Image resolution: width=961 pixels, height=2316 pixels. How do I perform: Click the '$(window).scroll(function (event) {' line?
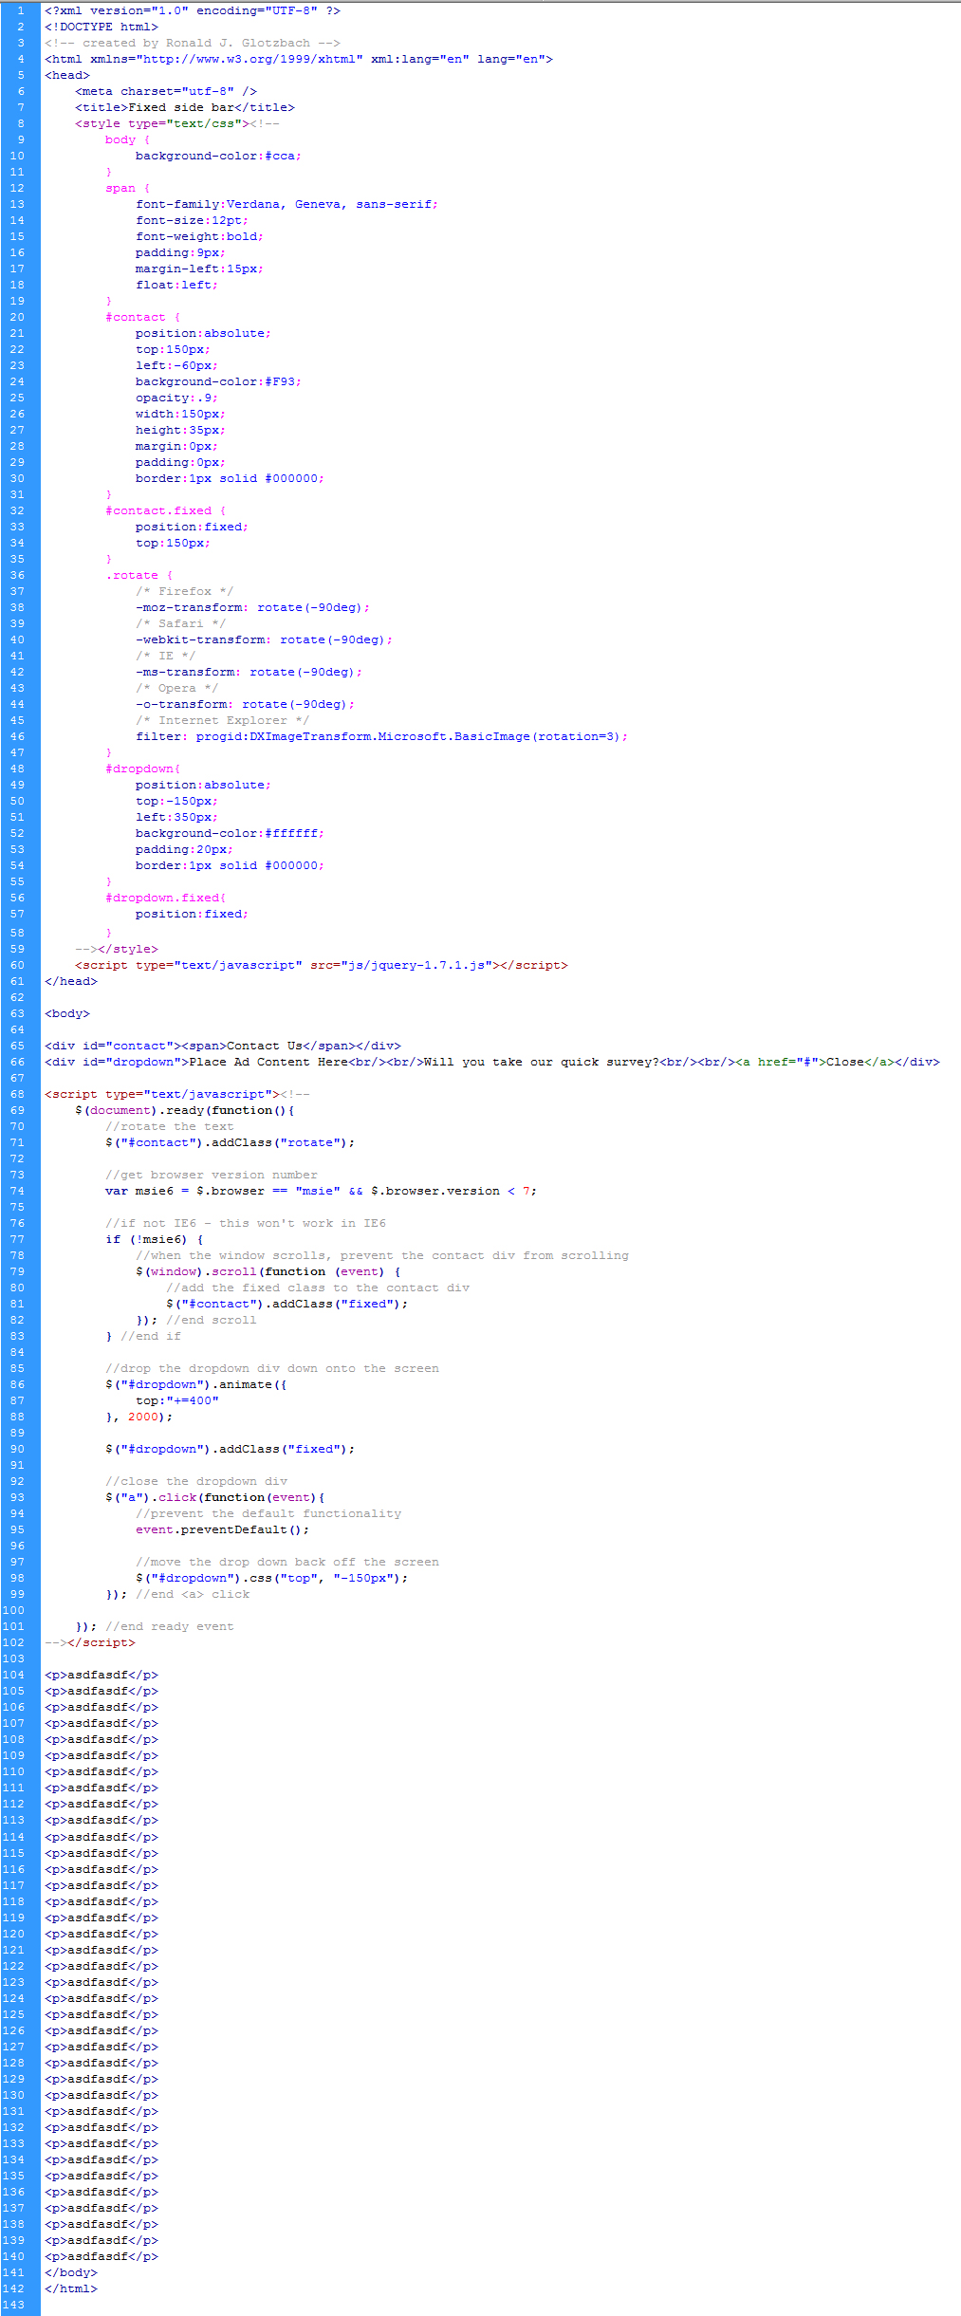[268, 1271]
